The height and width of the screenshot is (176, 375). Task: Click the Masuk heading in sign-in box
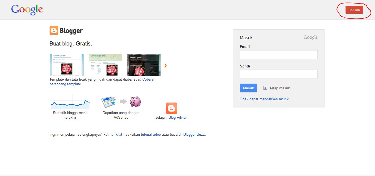[x=246, y=38]
